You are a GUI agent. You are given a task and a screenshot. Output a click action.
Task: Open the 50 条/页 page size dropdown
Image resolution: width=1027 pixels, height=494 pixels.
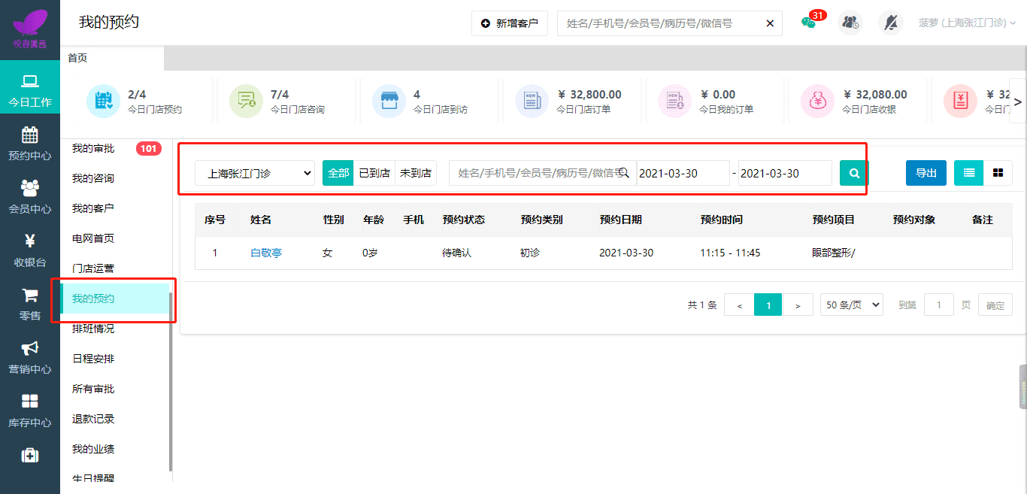tap(852, 305)
